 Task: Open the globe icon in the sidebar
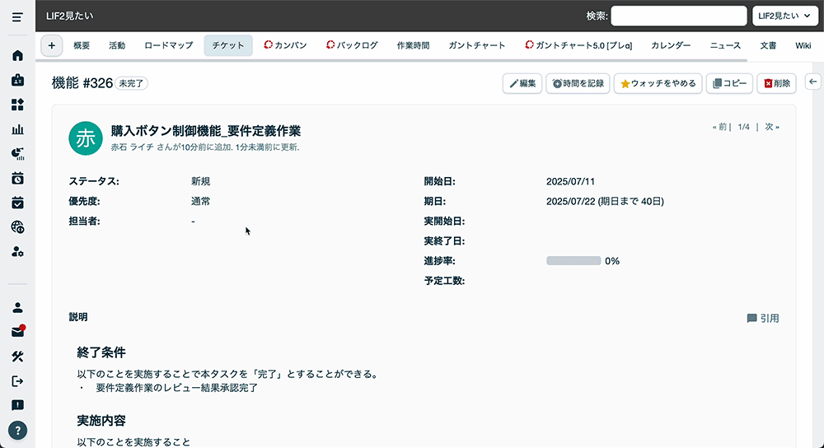pyautogui.click(x=17, y=227)
